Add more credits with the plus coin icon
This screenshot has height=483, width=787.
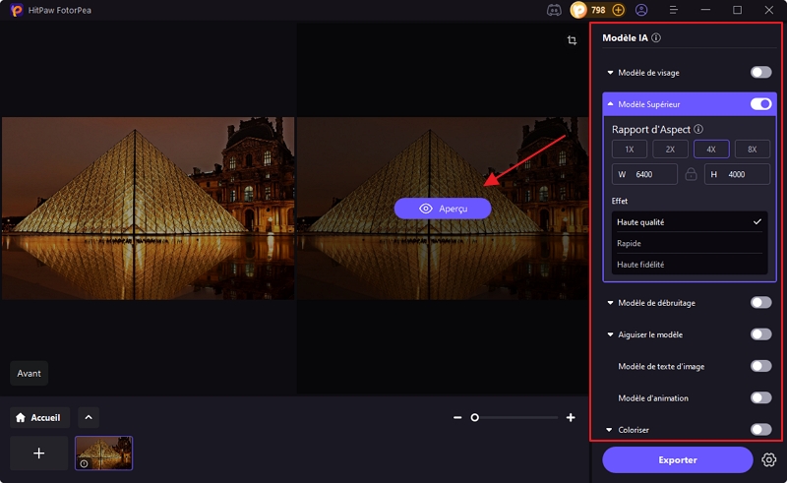619,10
